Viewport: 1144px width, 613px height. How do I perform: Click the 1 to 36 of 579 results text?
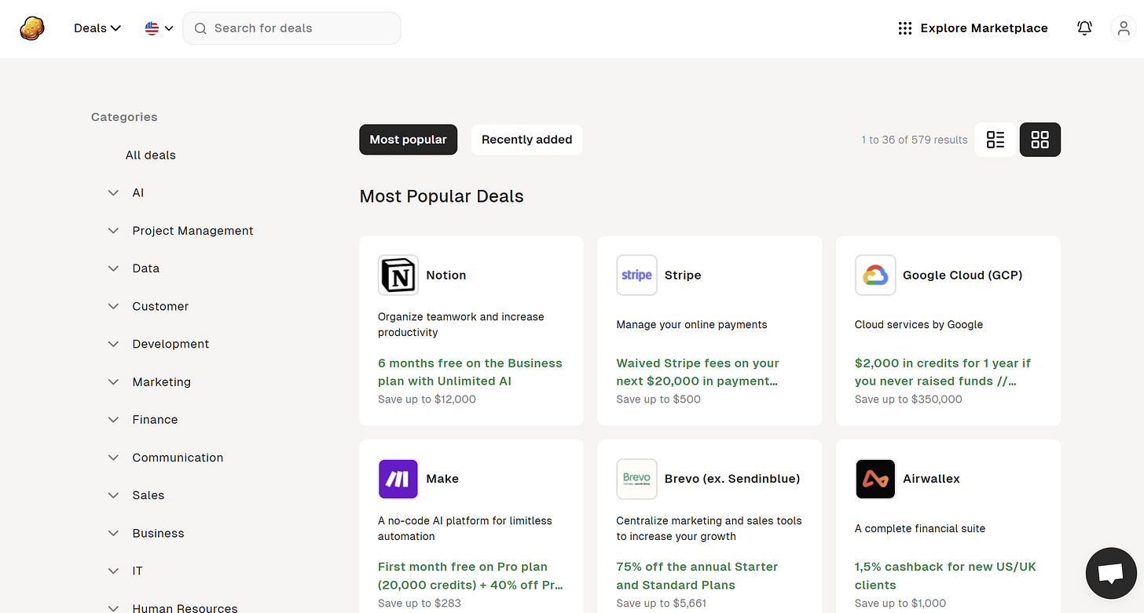click(915, 140)
